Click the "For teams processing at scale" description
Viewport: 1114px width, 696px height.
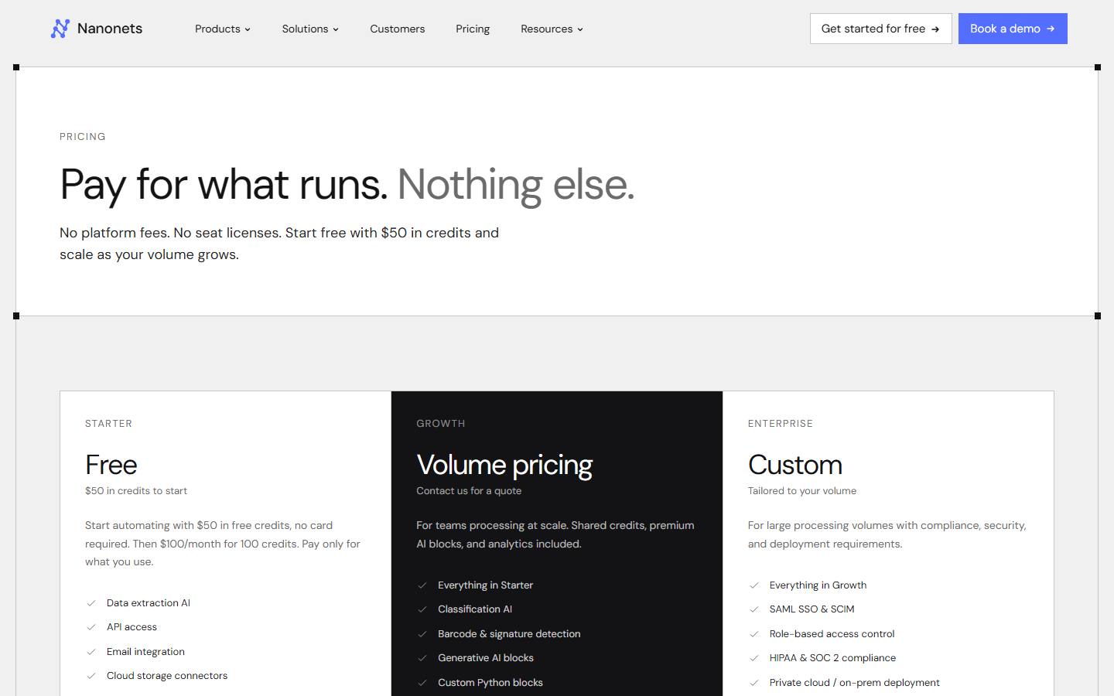click(x=555, y=534)
